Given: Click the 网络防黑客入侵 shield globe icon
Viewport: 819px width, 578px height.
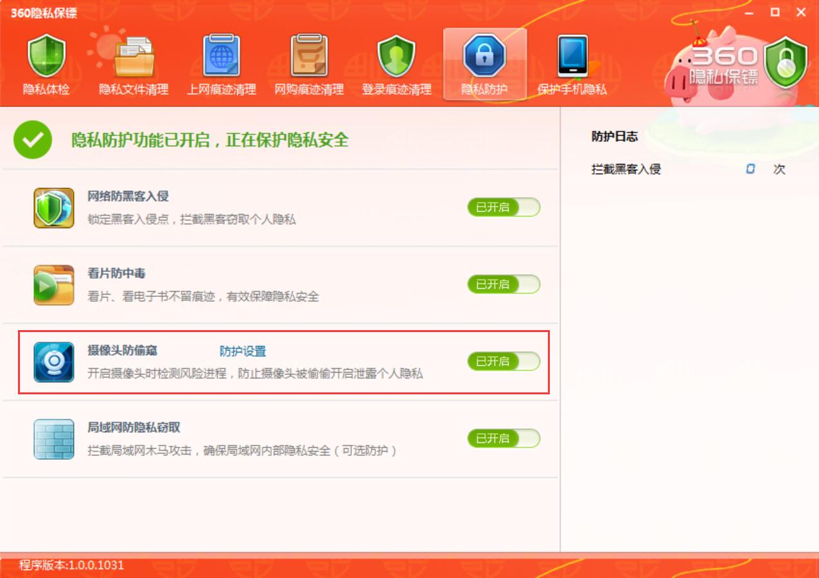Looking at the screenshot, I should point(54,209).
